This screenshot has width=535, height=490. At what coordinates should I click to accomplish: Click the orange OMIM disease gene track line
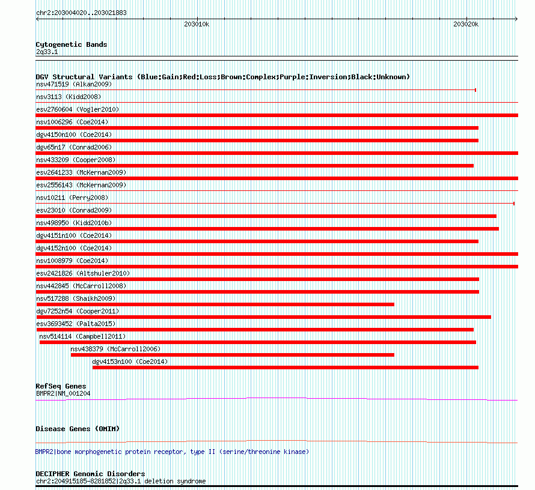(x=277, y=441)
